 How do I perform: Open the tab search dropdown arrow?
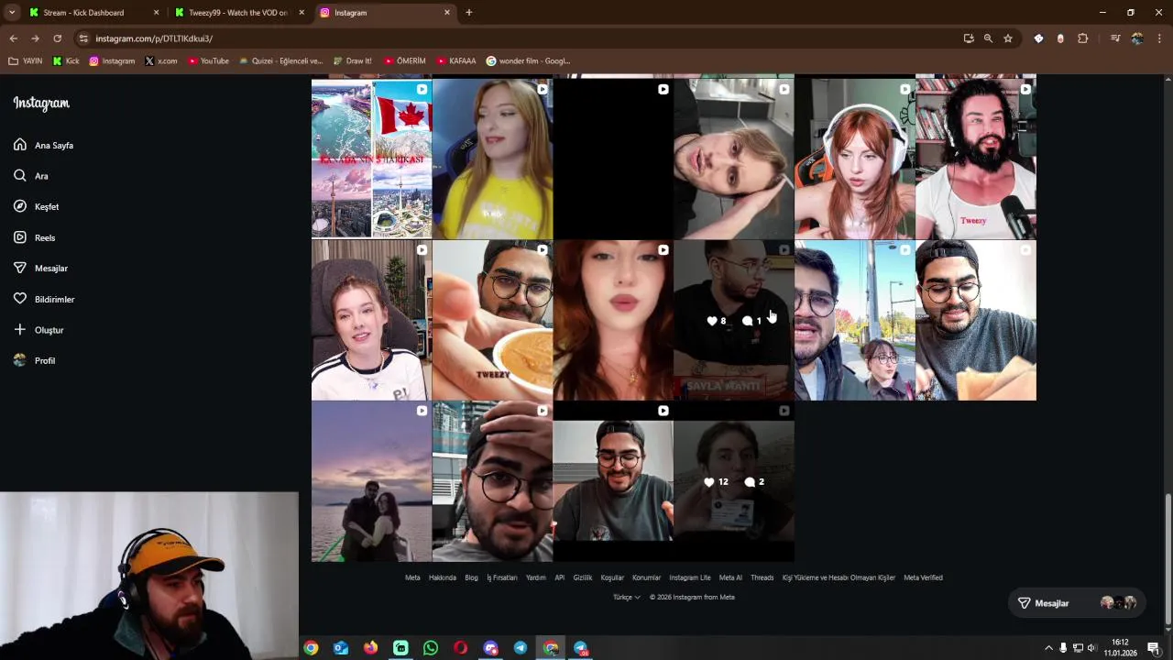tap(12, 13)
